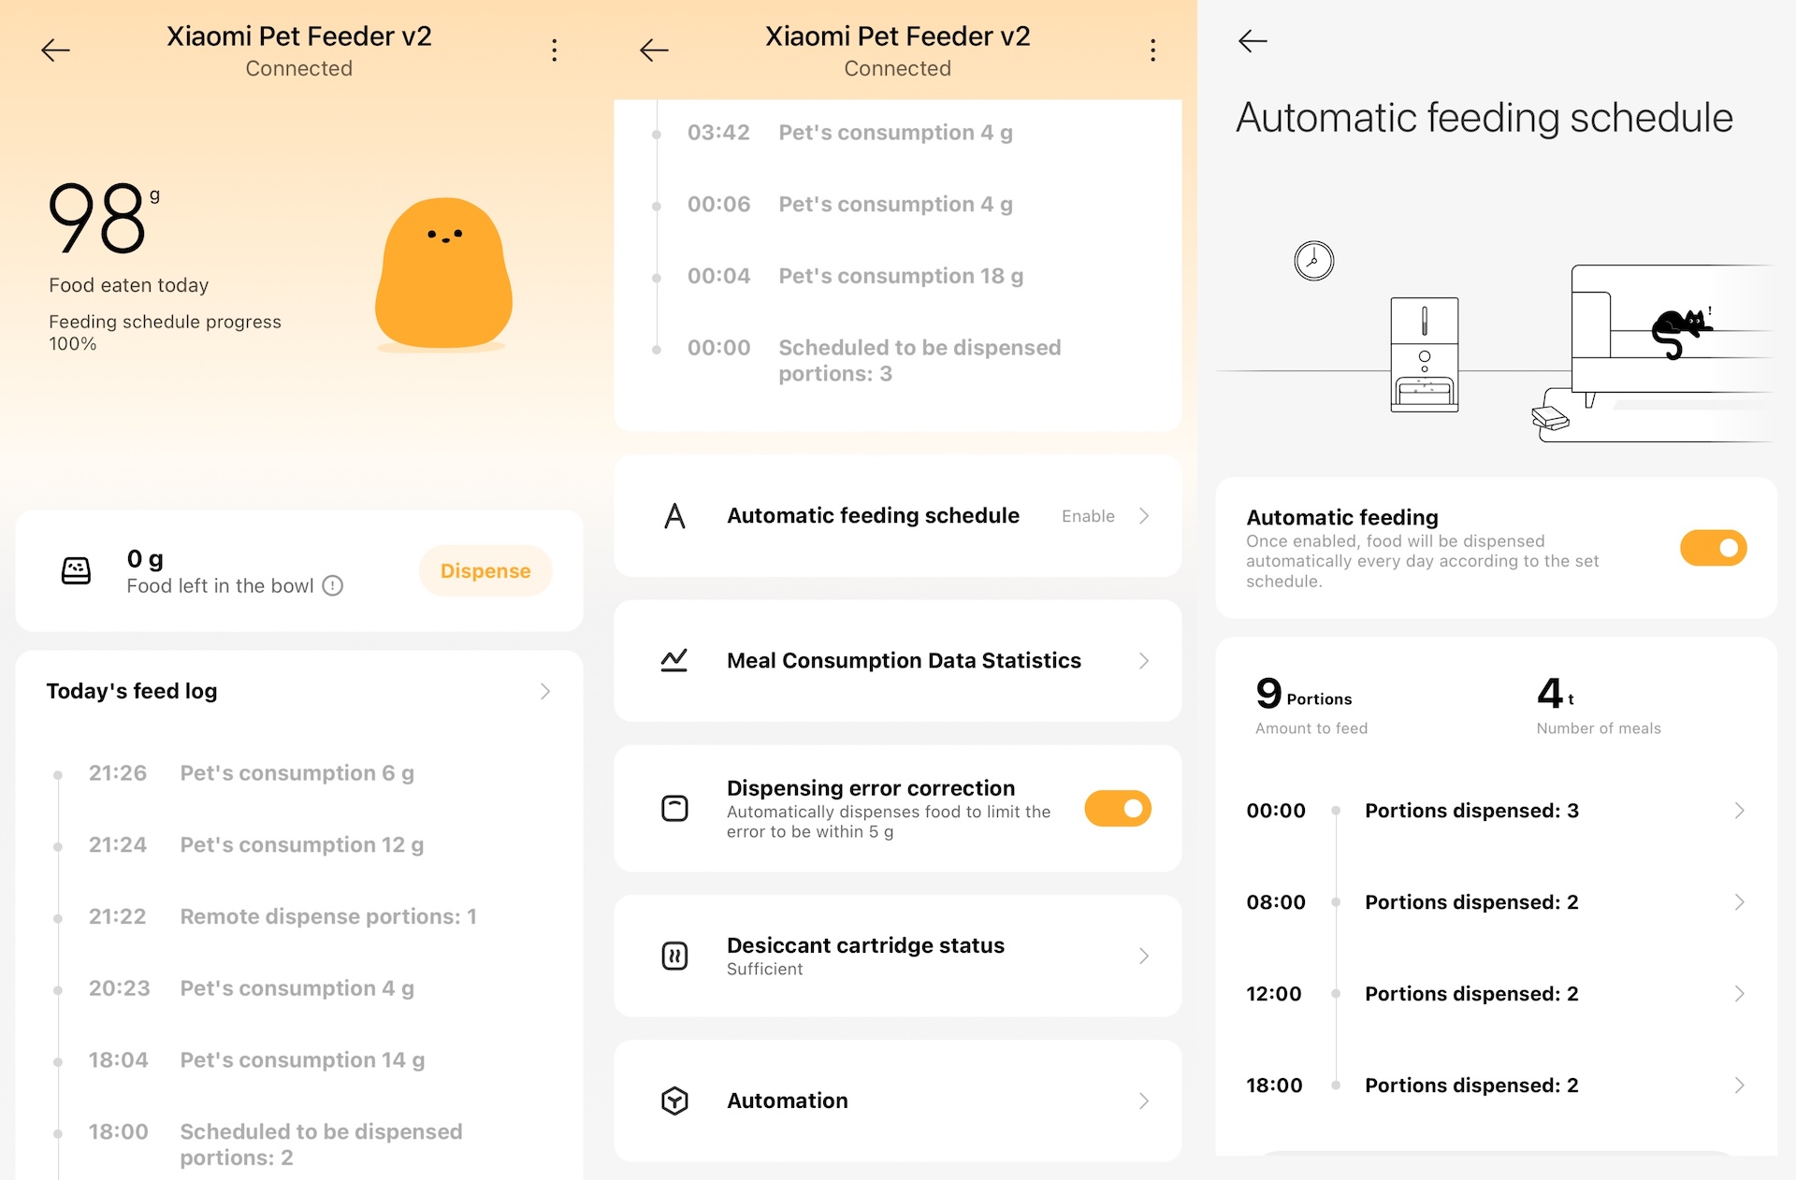Click info icon beside Food left in bowl
This screenshot has width=1796, height=1180.
click(333, 586)
